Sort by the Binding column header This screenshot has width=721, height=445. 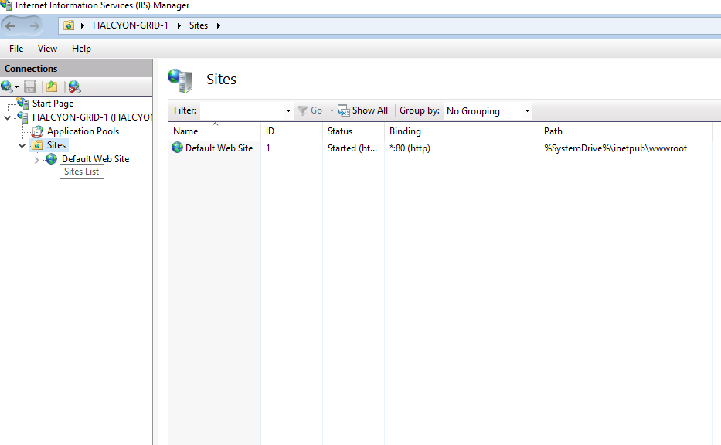[461, 131]
